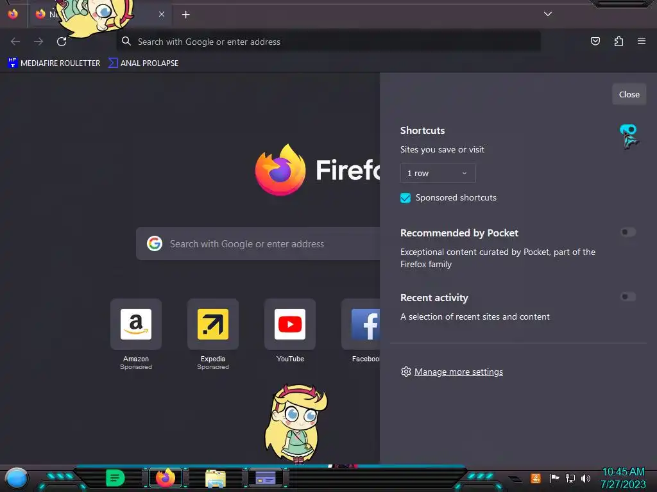657x492 pixels.
Task: Close the customize panel
Action: click(x=629, y=94)
